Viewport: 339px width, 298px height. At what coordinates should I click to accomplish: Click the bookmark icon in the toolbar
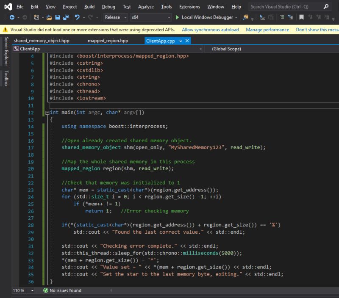pos(301,17)
